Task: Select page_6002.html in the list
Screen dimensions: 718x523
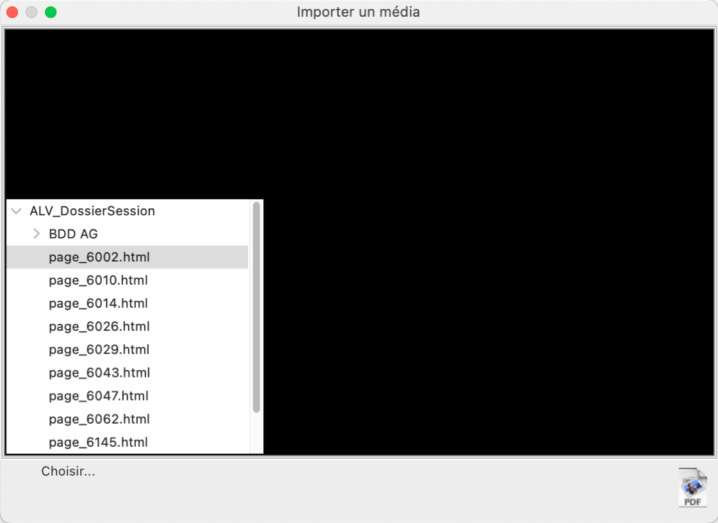Action: tap(128, 257)
